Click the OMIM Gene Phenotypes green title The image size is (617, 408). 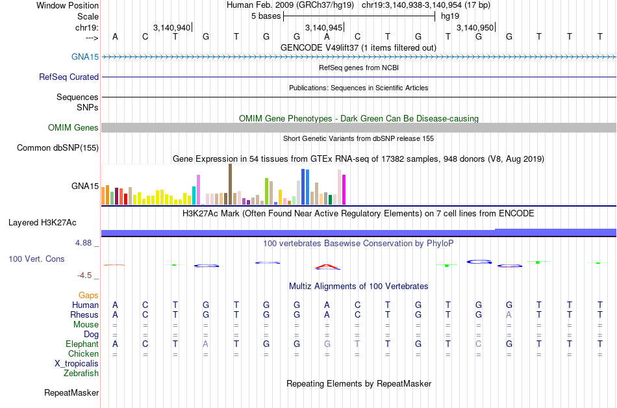coord(359,118)
